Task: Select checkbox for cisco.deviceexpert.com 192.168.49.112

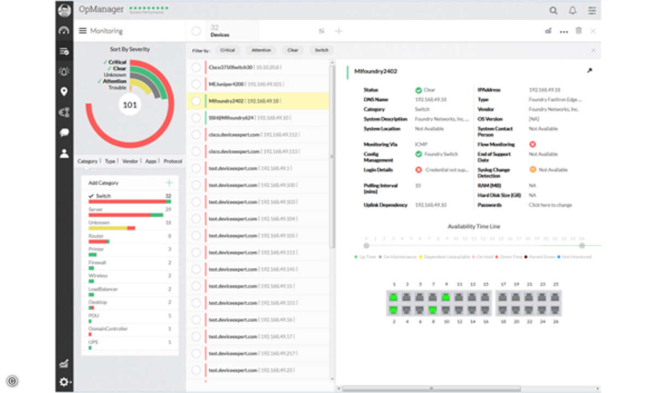Action: 196,134
